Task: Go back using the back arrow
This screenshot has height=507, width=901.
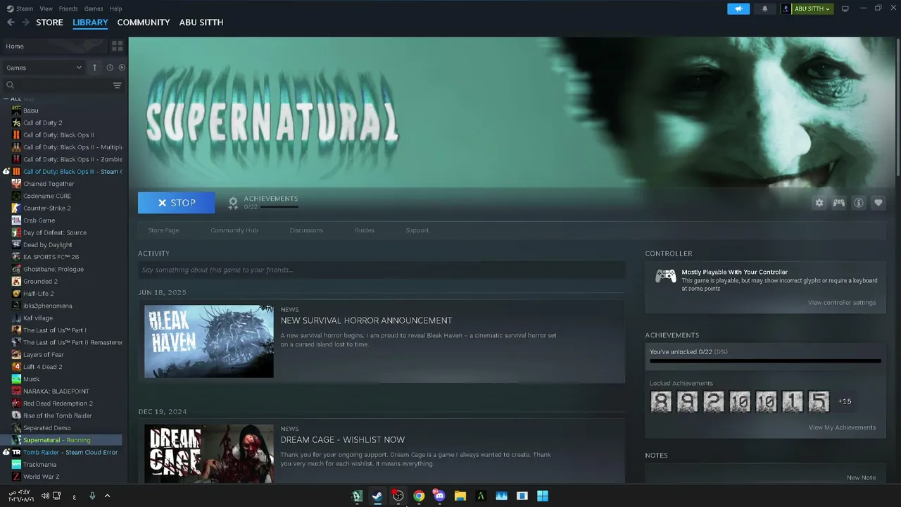Action: click(11, 23)
